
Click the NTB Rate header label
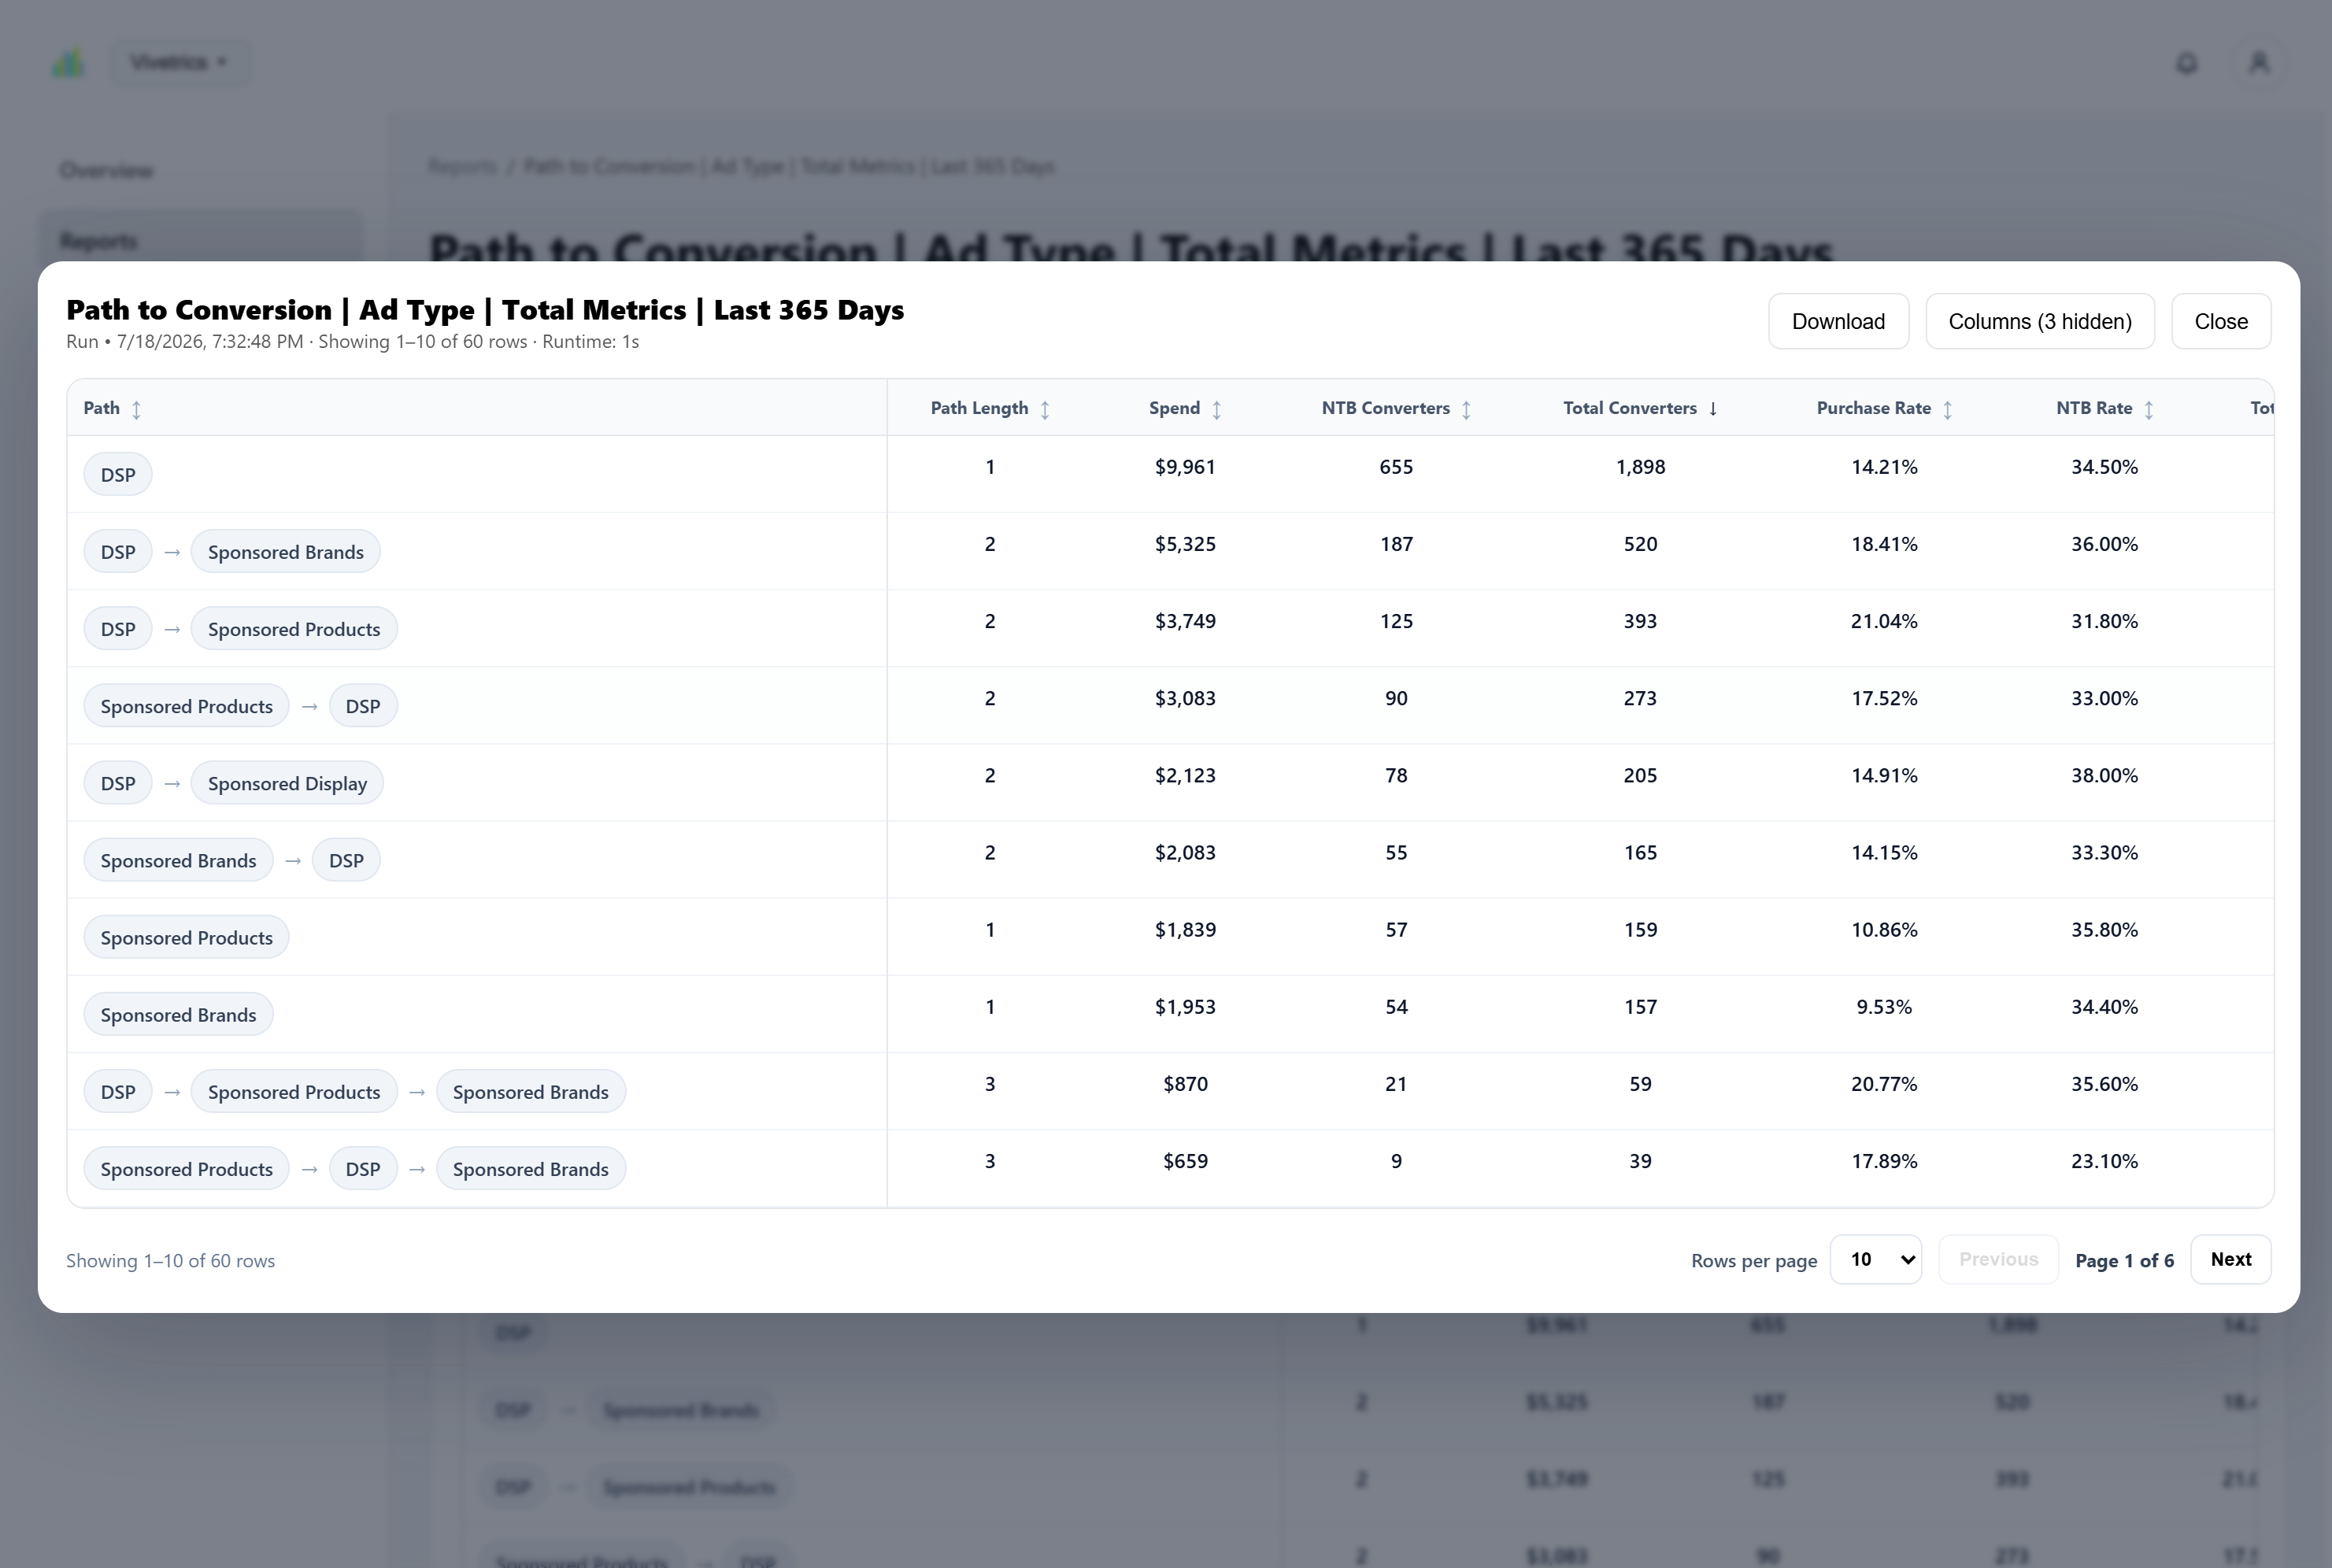pyautogui.click(x=2094, y=408)
